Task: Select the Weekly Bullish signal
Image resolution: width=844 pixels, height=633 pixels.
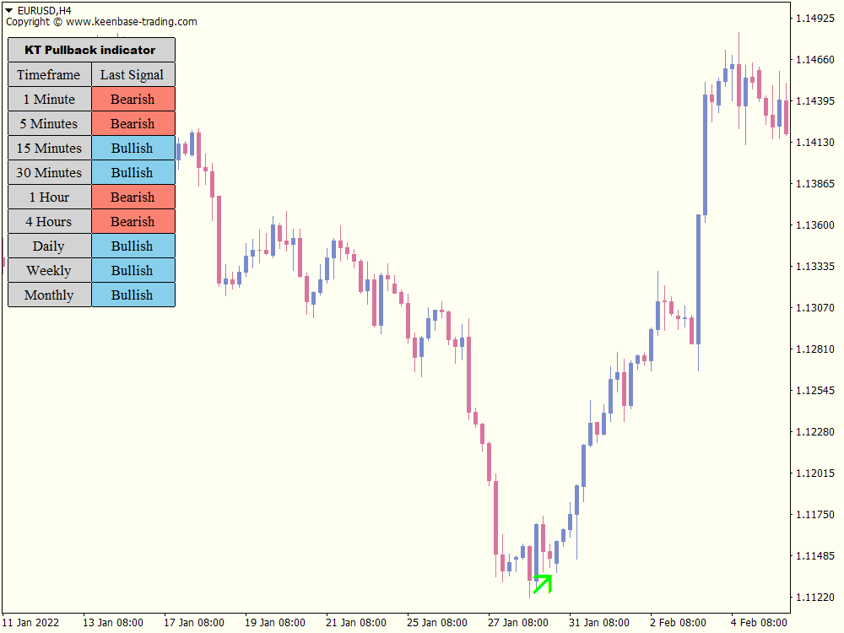Action: (x=133, y=270)
